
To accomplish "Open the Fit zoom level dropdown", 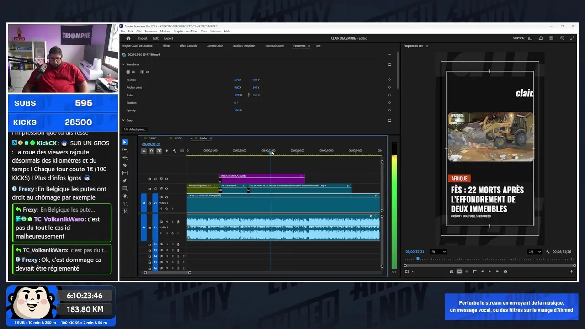I will pos(439,252).
